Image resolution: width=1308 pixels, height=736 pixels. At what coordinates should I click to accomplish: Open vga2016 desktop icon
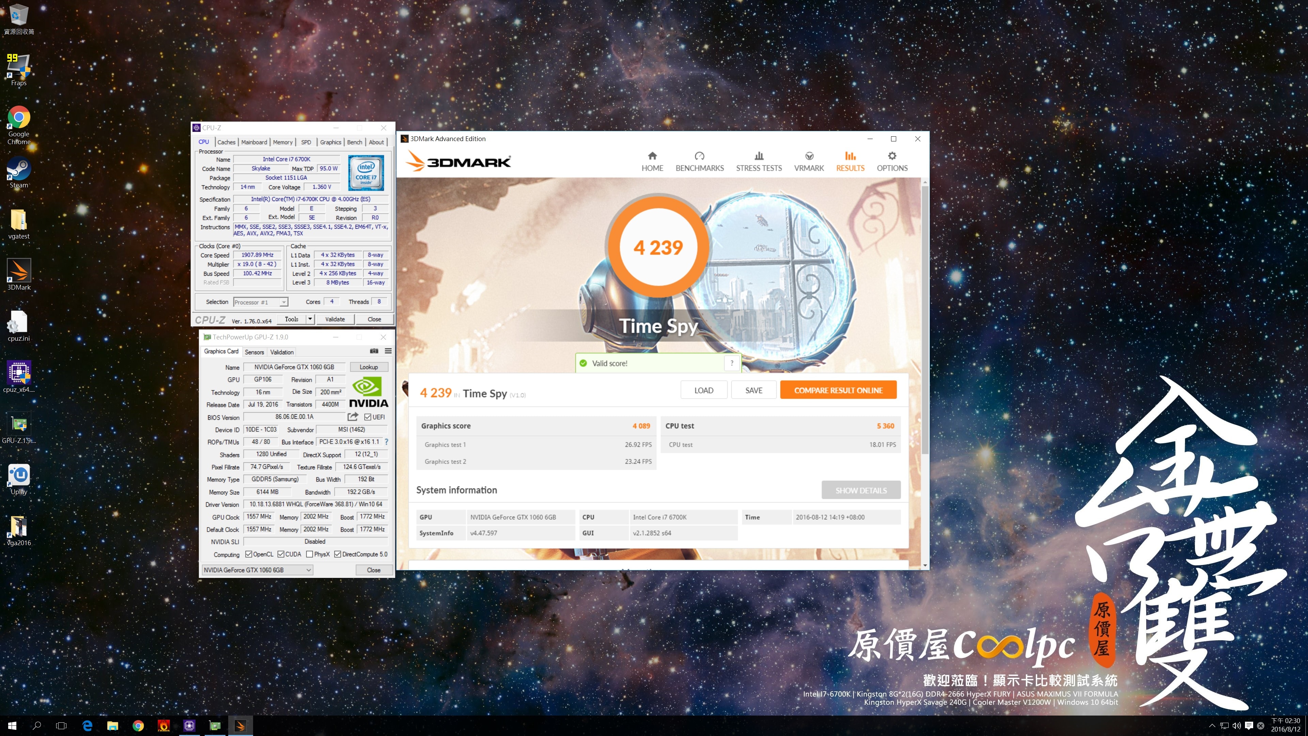click(19, 530)
